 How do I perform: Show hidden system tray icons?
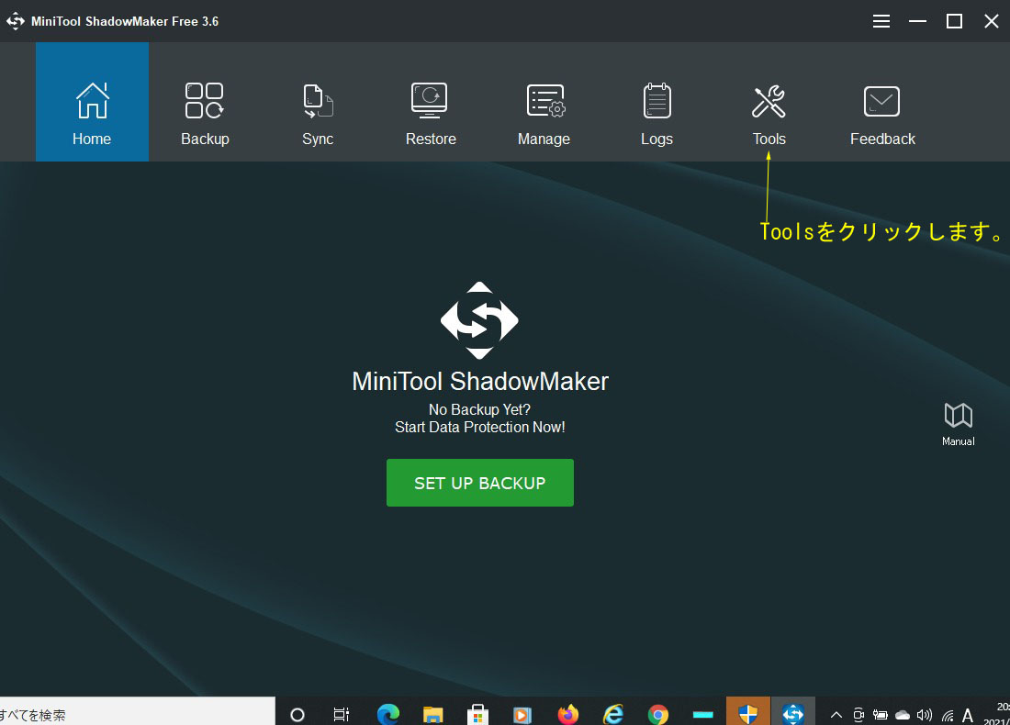(836, 715)
